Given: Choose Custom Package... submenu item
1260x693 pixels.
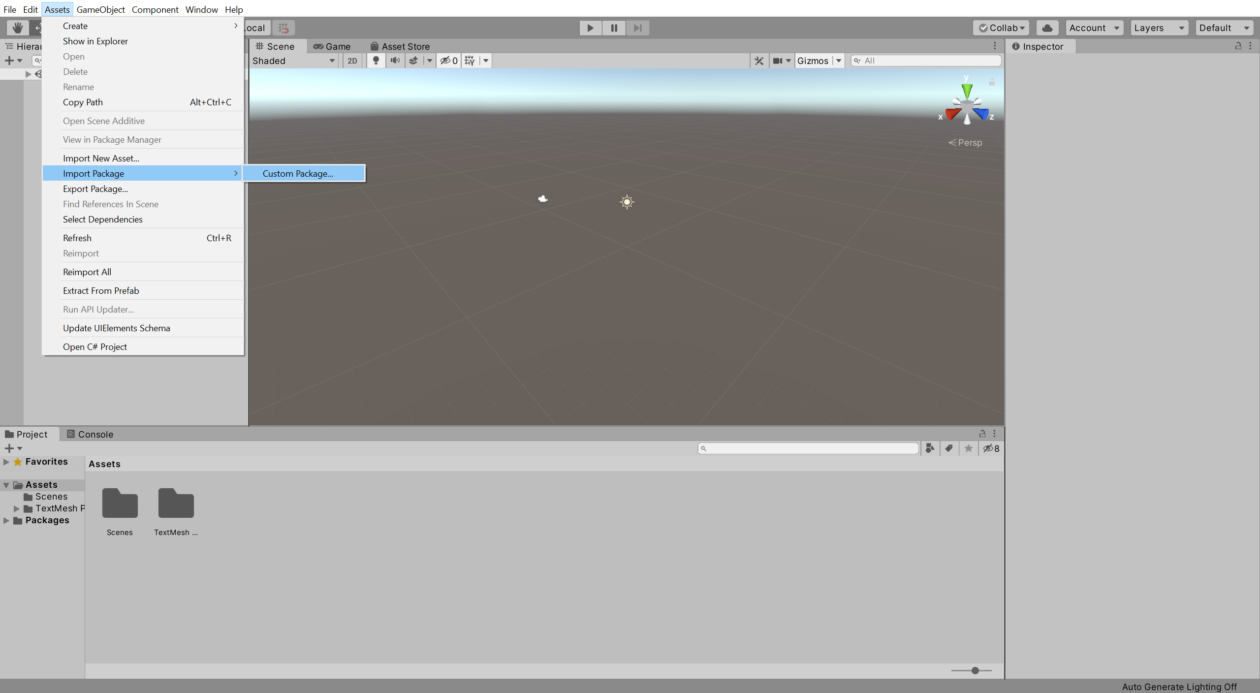Looking at the screenshot, I should 298,173.
